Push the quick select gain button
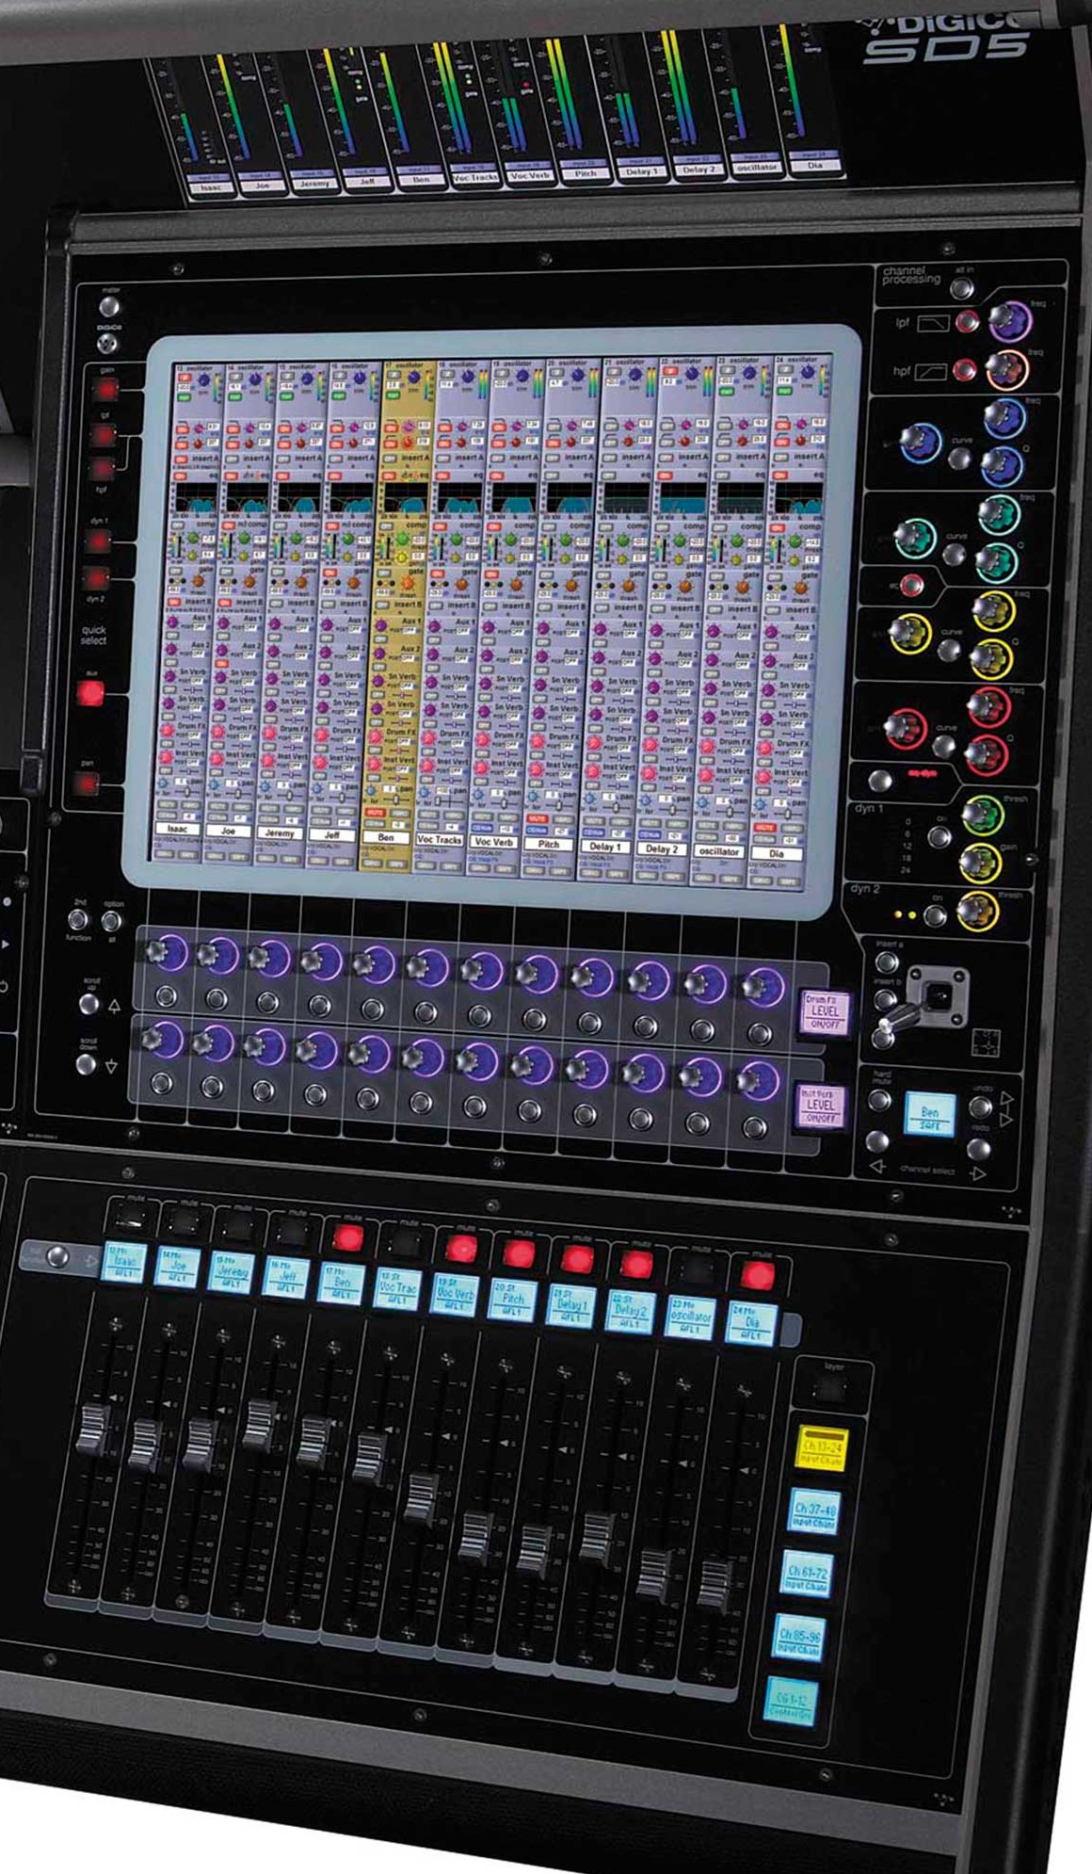 pos(105,388)
